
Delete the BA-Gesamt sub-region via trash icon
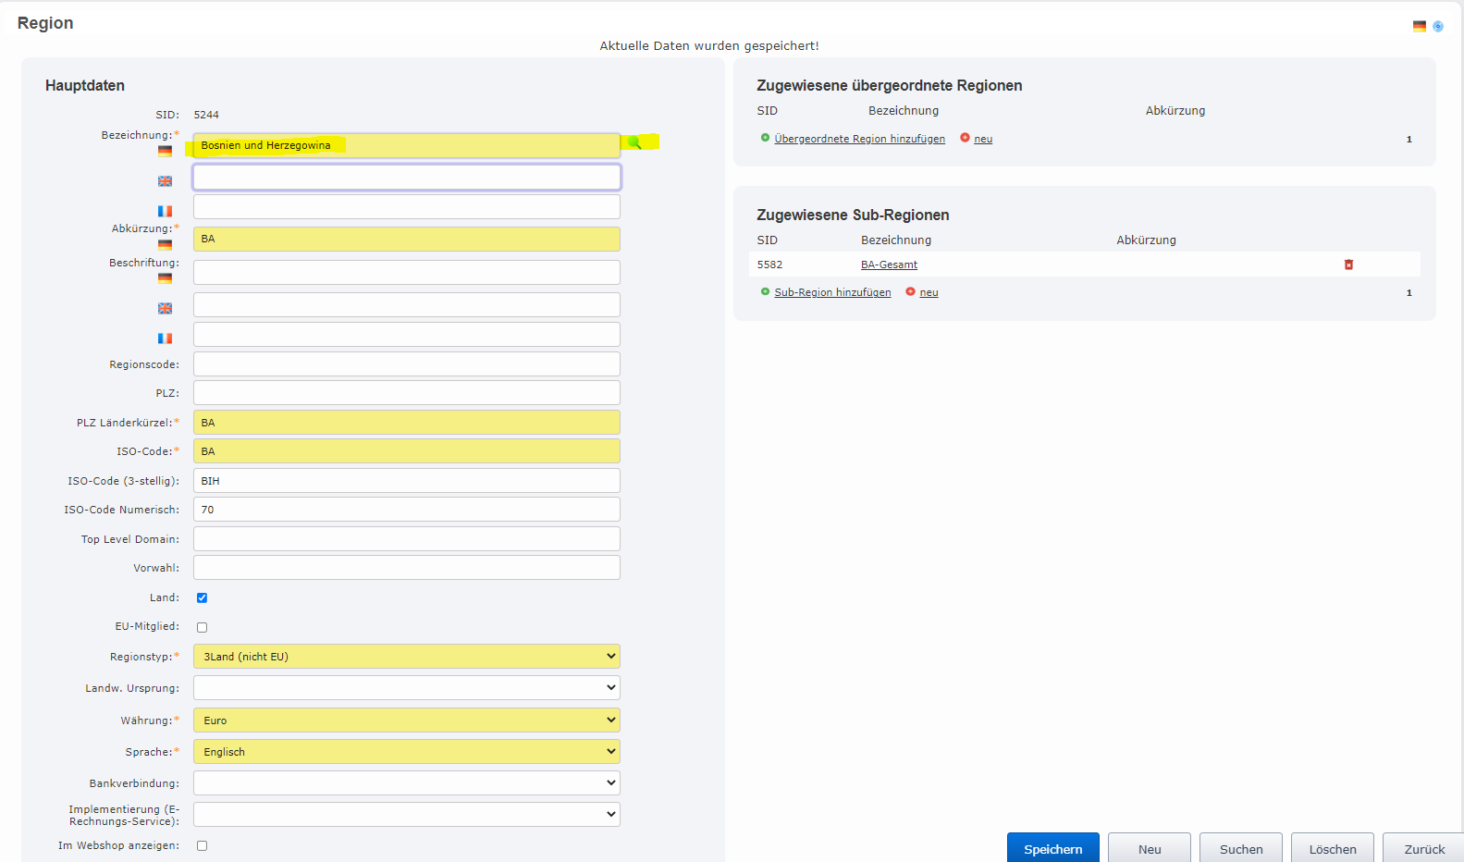[1348, 265]
